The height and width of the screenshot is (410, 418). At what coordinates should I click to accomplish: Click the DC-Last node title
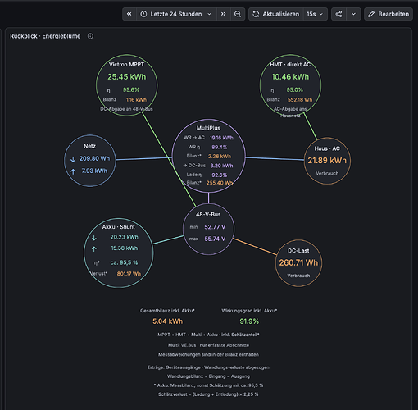click(x=298, y=251)
